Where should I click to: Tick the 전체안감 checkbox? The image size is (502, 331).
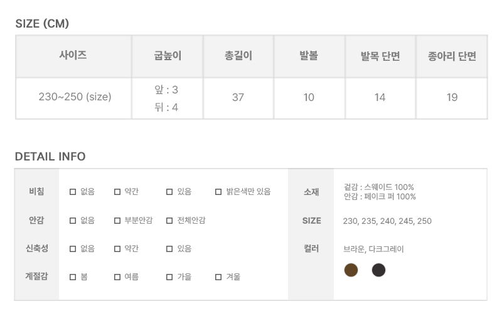[x=169, y=221]
